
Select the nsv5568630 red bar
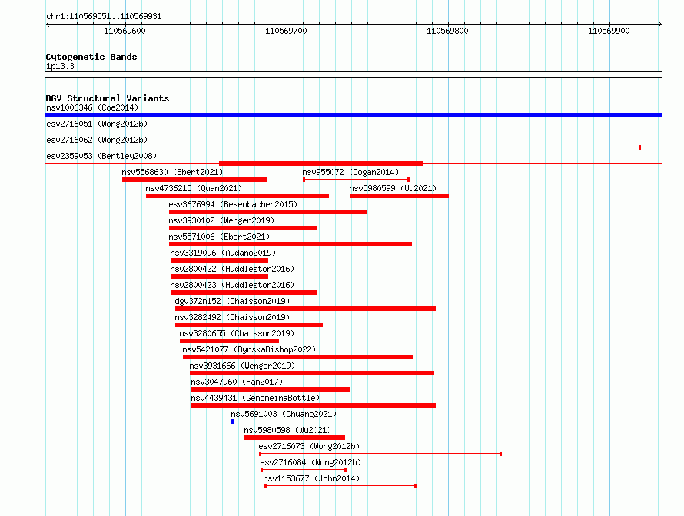click(x=194, y=180)
